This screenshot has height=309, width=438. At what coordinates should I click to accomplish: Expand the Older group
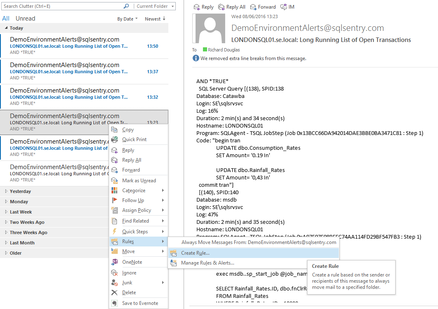tap(6, 253)
